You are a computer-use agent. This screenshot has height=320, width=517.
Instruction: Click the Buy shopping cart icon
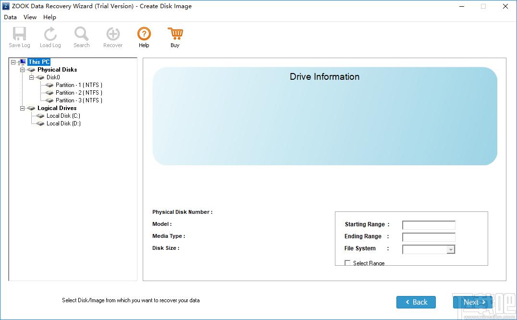pyautogui.click(x=175, y=34)
